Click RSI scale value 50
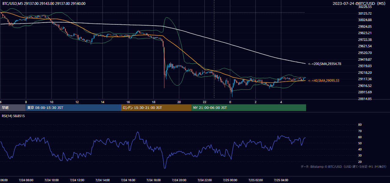 coord(360,143)
